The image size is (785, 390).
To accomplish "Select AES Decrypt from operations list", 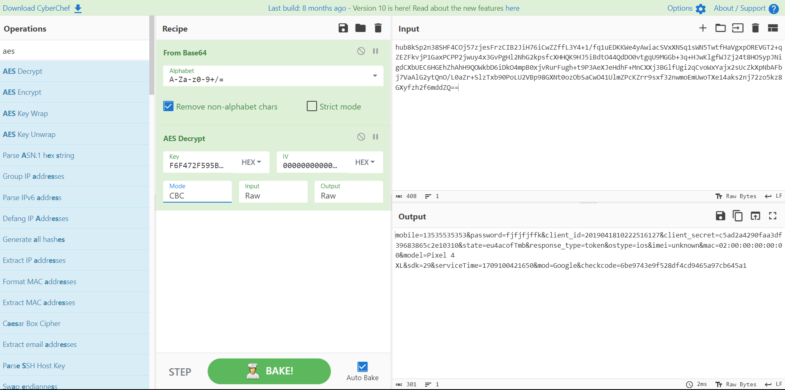I will [x=75, y=71].
